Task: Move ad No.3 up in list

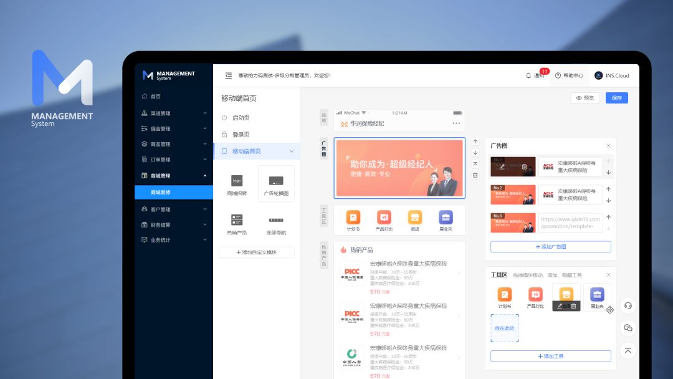Action: [x=609, y=217]
